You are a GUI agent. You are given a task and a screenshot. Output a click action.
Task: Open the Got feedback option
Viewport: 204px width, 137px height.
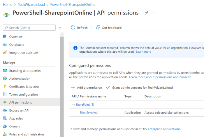click(109, 28)
